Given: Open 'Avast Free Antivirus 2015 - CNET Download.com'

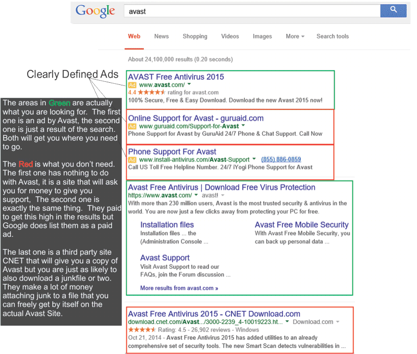Looking at the screenshot, I should [x=214, y=314].
